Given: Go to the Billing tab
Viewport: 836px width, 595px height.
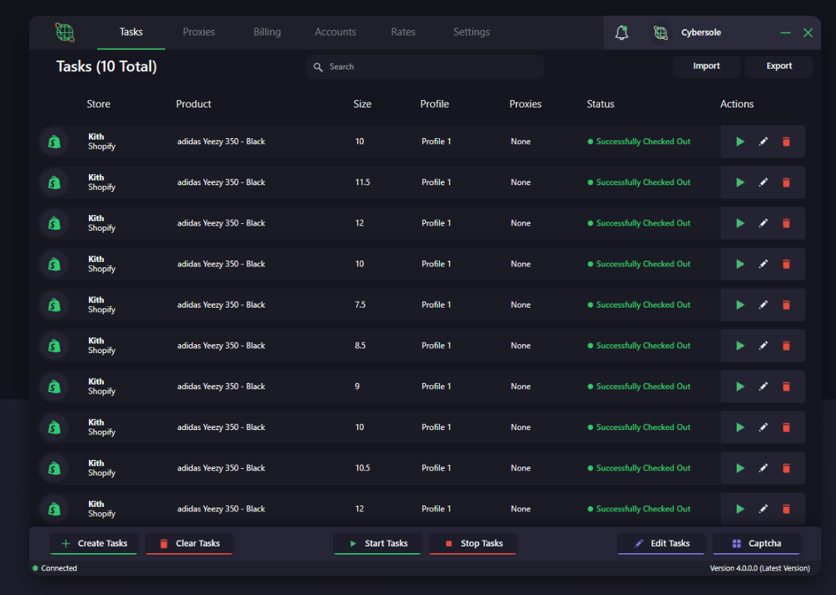Looking at the screenshot, I should pos(267,32).
